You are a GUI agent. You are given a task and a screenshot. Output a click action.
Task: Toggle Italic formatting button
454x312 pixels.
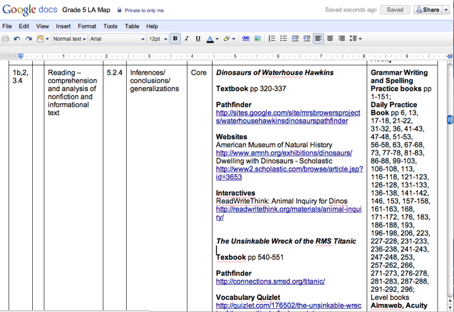187,38
